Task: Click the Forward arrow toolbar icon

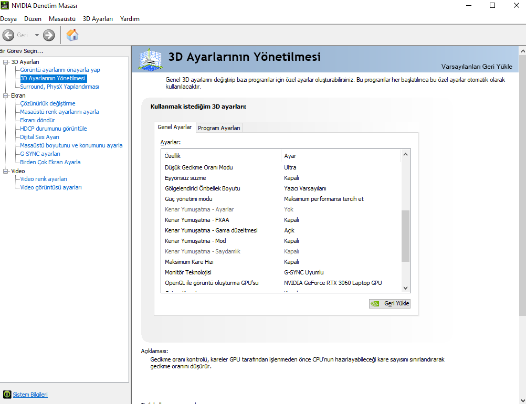Action: (x=49, y=35)
